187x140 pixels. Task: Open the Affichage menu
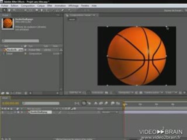coord(74,6)
